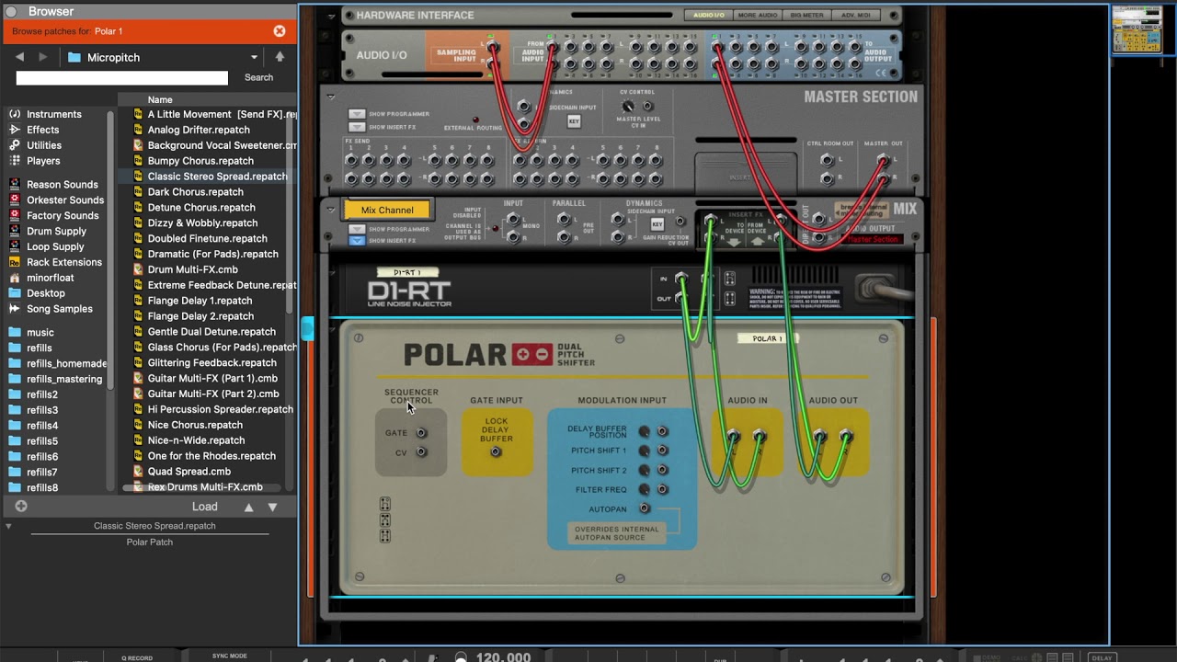
Task: Go forward with the browser forward arrow
Action: click(x=42, y=57)
